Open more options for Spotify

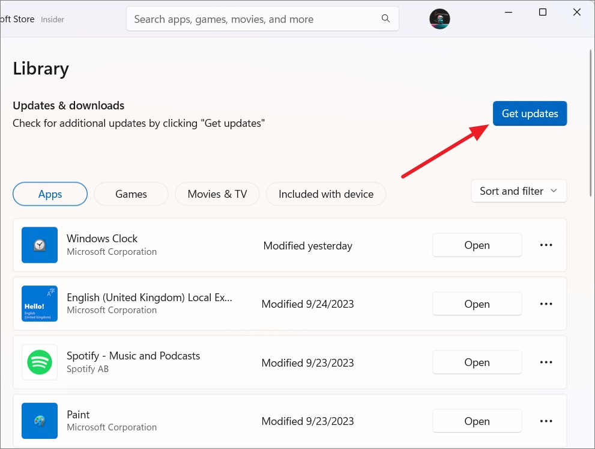[546, 362]
